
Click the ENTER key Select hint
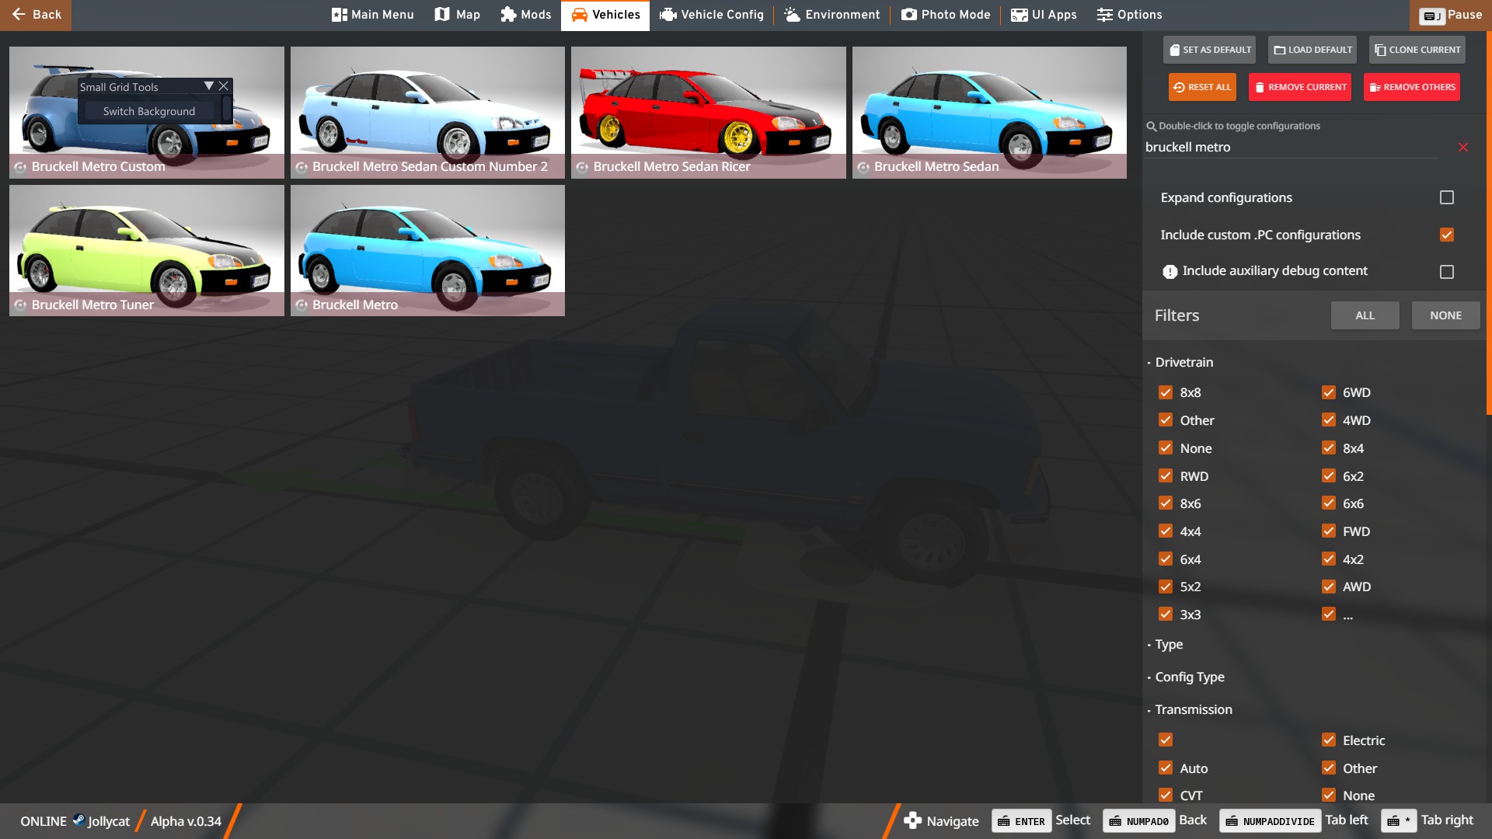point(1021,821)
